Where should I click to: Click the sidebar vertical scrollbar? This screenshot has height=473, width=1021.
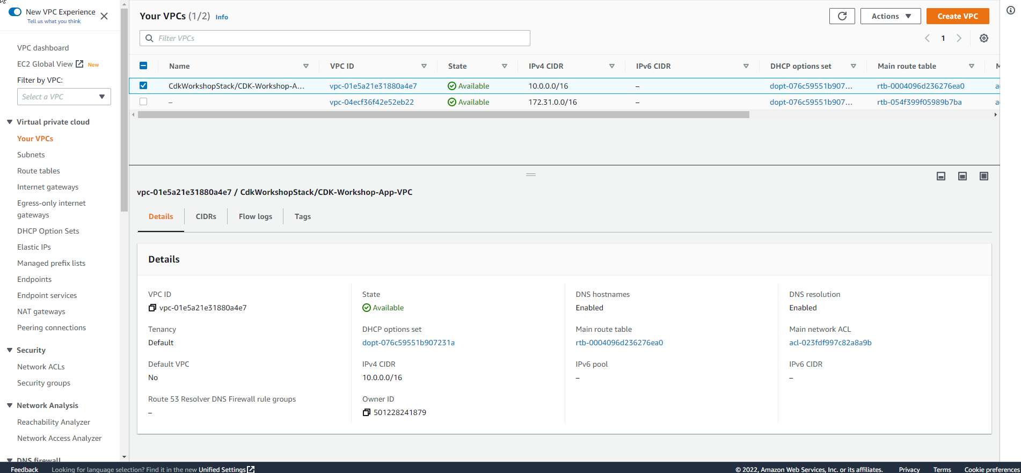pyautogui.click(x=125, y=110)
